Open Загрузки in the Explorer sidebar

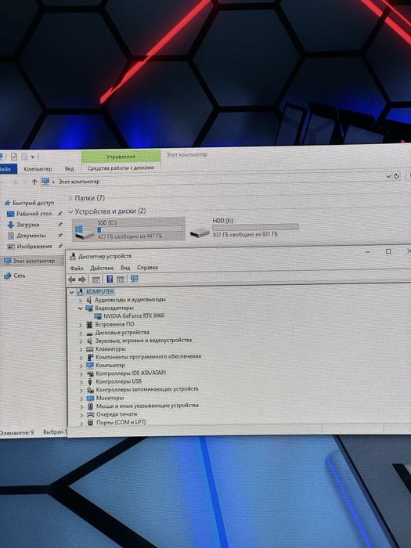pyautogui.click(x=23, y=225)
